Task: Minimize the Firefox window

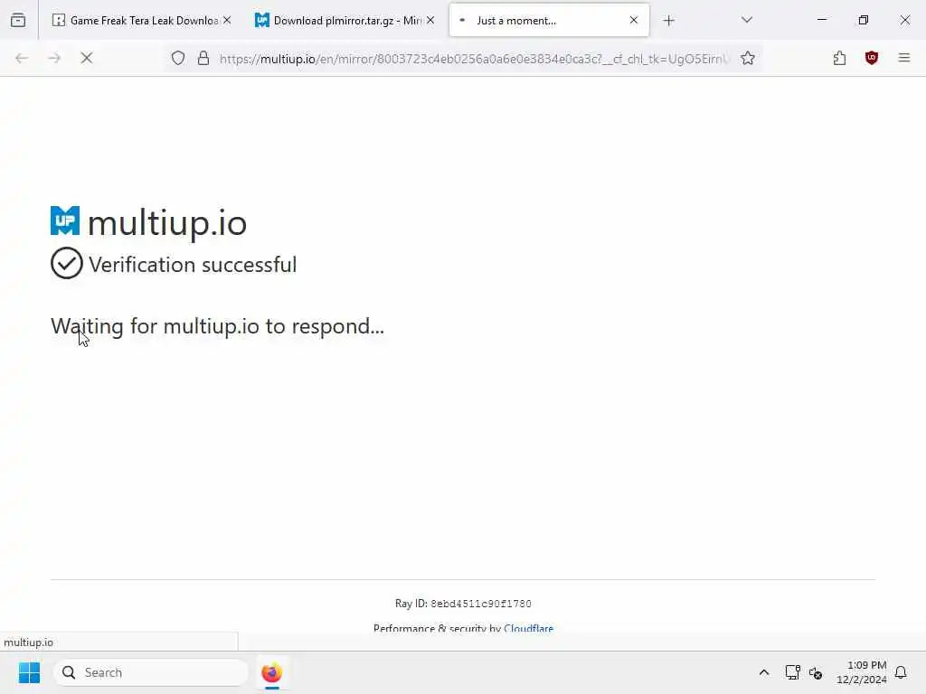Action: click(x=821, y=20)
